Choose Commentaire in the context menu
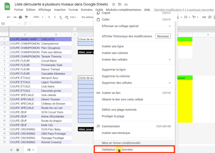The image size is (215, 153). tap(134, 126)
